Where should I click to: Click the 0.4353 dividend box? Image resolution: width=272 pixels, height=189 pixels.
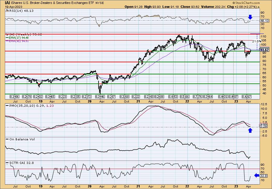click(x=174, y=97)
